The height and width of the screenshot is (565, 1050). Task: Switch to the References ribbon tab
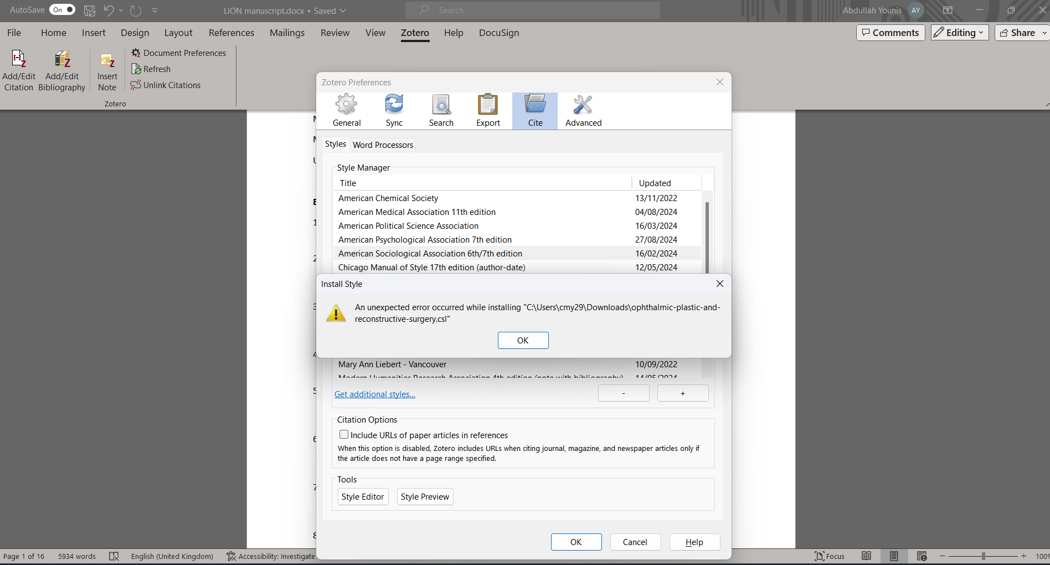click(231, 33)
